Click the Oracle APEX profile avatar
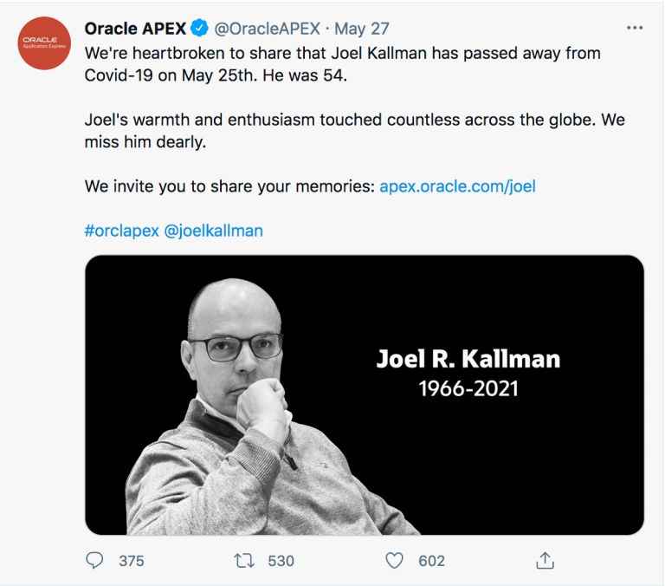 (43, 42)
